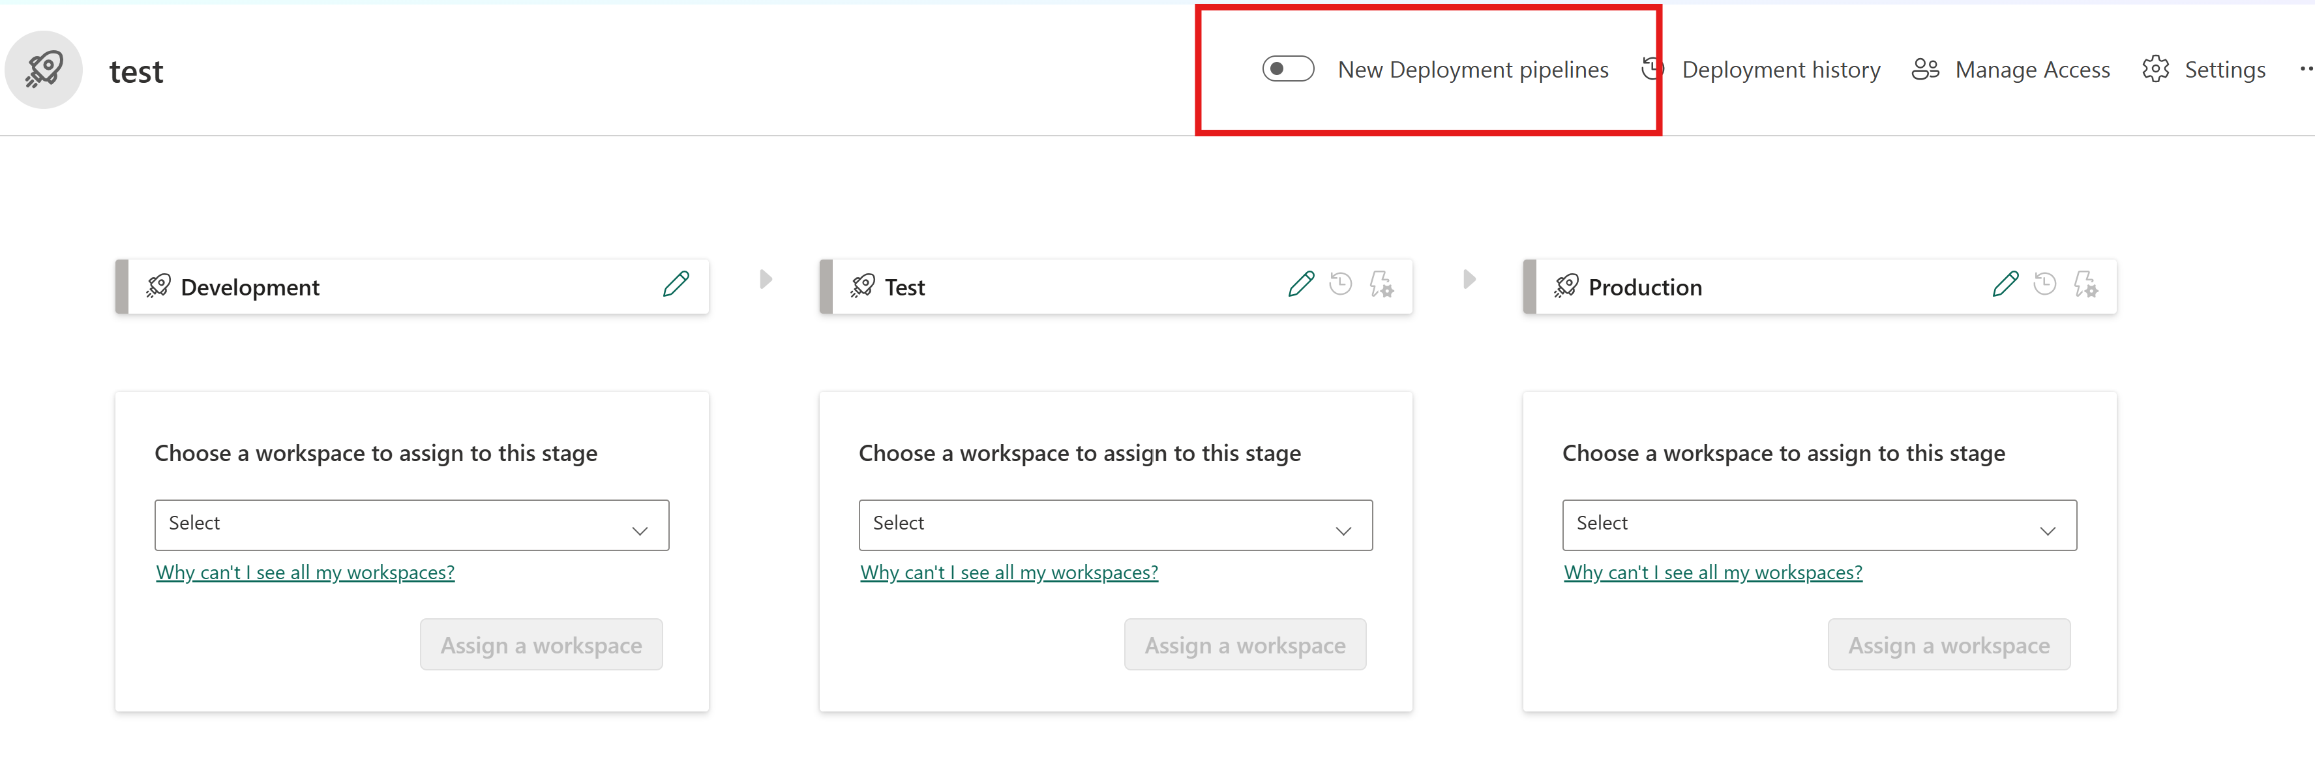Click the Test stage rocket icon

[x=863, y=286]
